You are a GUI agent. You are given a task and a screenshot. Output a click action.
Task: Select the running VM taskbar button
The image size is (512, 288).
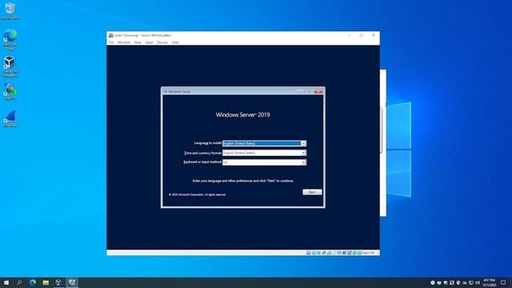click(72, 282)
